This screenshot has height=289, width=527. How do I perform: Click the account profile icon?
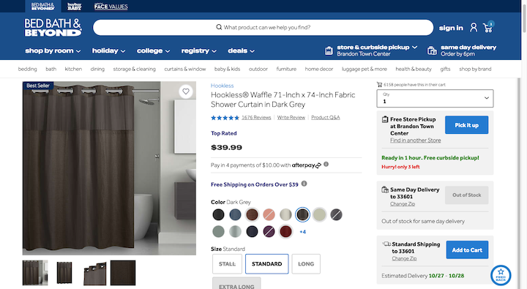(474, 28)
